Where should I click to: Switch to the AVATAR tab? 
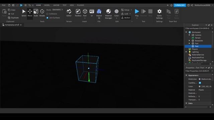56,5
